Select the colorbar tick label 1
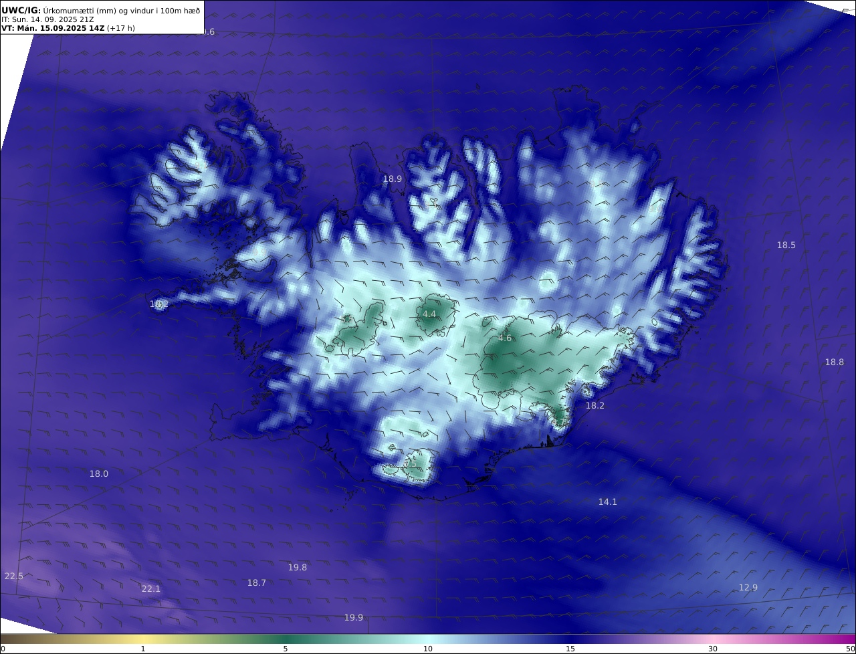The height and width of the screenshot is (654, 856). point(143,649)
